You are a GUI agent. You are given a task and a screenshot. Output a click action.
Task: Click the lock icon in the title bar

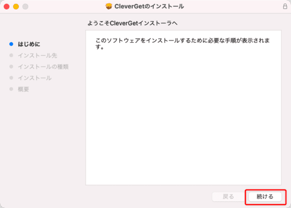tap(285, 6)
